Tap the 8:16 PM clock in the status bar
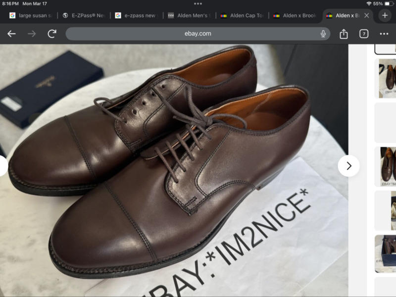 coord(10,4)
